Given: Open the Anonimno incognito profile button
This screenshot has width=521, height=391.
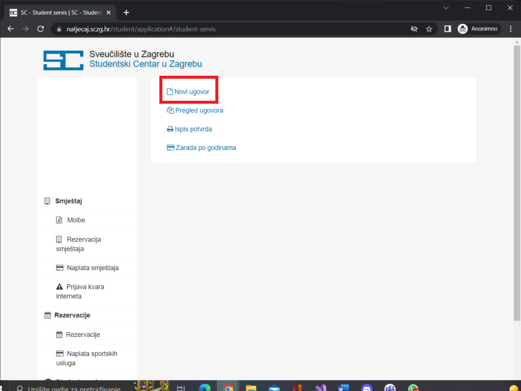Looking at the screenshot, I should 479,29.
